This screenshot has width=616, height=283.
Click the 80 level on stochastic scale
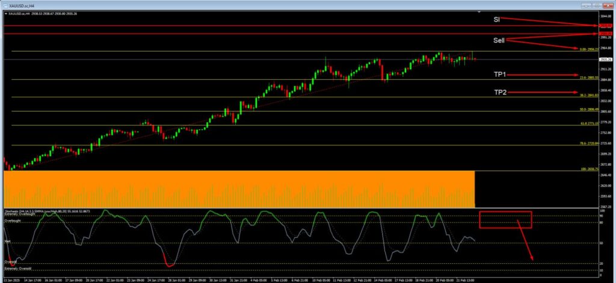pos(602,222)
